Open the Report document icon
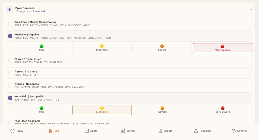259x140 pixels. [160, 131]
